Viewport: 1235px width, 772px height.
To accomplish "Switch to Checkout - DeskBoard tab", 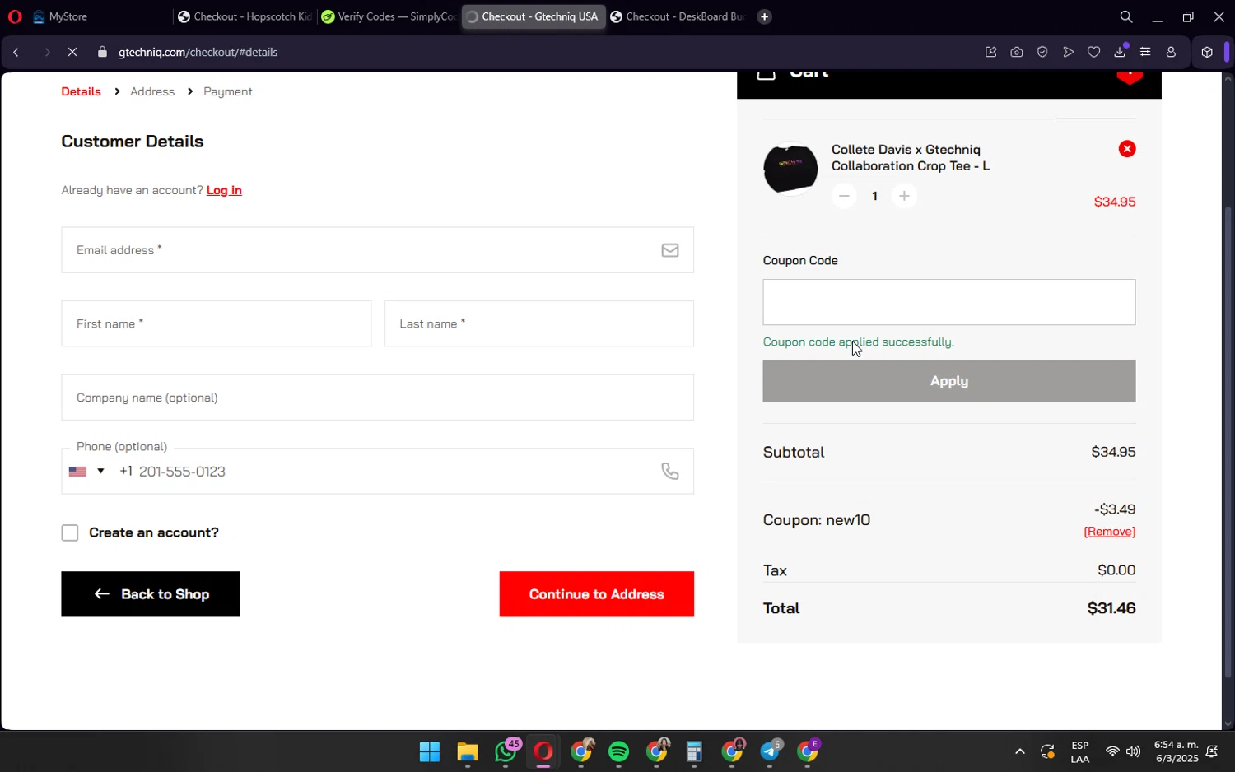I will pos(677,16).
